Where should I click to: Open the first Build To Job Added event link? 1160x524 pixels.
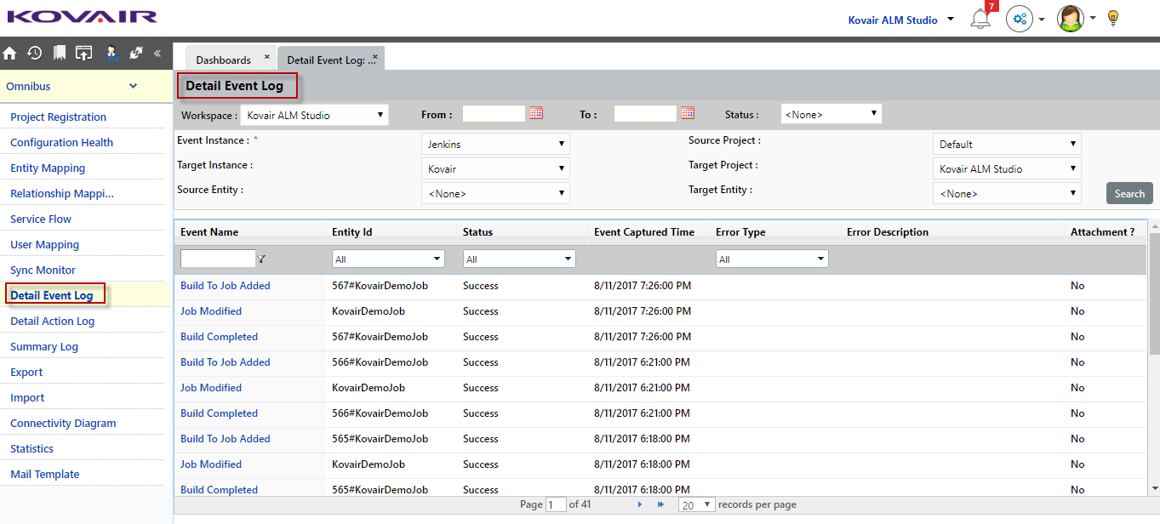[x=225, y=286]
